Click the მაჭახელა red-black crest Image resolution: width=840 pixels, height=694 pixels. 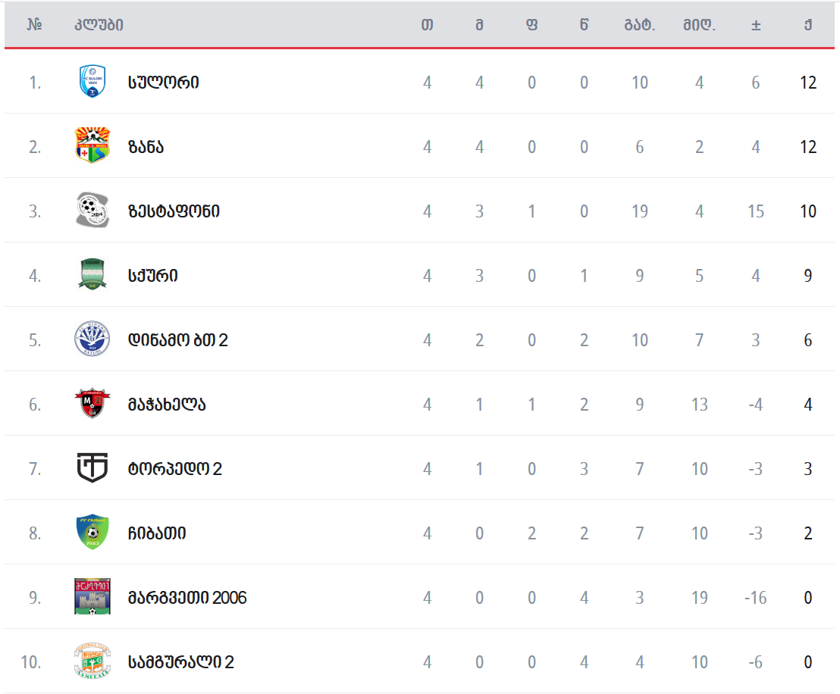(x=92, y=404)
